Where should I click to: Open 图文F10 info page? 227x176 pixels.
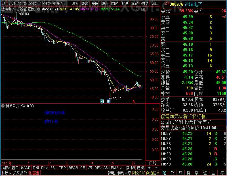(x=139, y=173)
